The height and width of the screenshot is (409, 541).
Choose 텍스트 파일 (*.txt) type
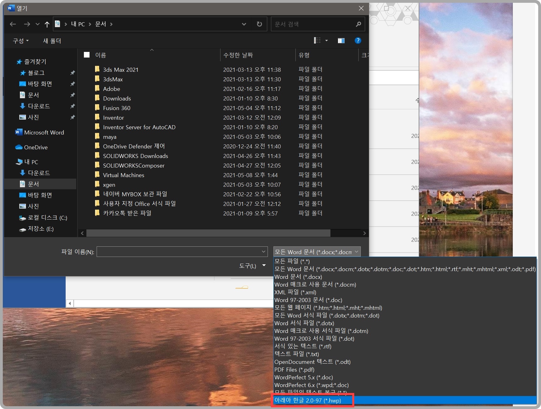[297, 354]
